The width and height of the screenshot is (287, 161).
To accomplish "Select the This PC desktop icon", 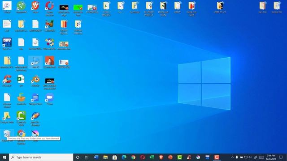I will pos(35,63).
